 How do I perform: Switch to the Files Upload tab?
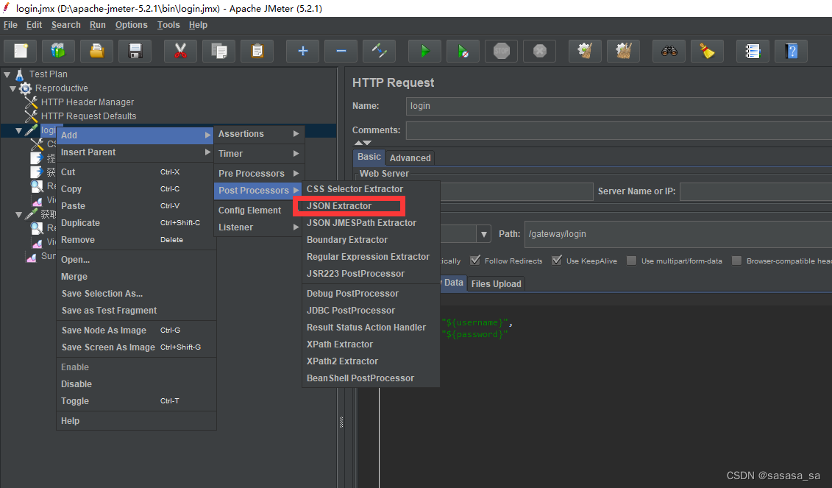pyautogui.click(x=496, y=283)
